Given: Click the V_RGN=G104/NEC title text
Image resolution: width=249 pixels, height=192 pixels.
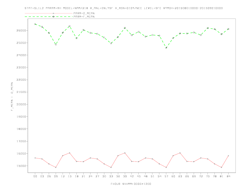Looking at the screenshot, I should tap(129, 8).
